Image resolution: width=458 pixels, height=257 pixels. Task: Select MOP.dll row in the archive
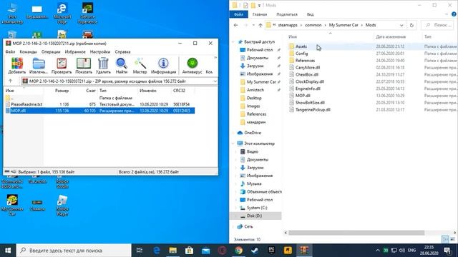click(100, 111)
